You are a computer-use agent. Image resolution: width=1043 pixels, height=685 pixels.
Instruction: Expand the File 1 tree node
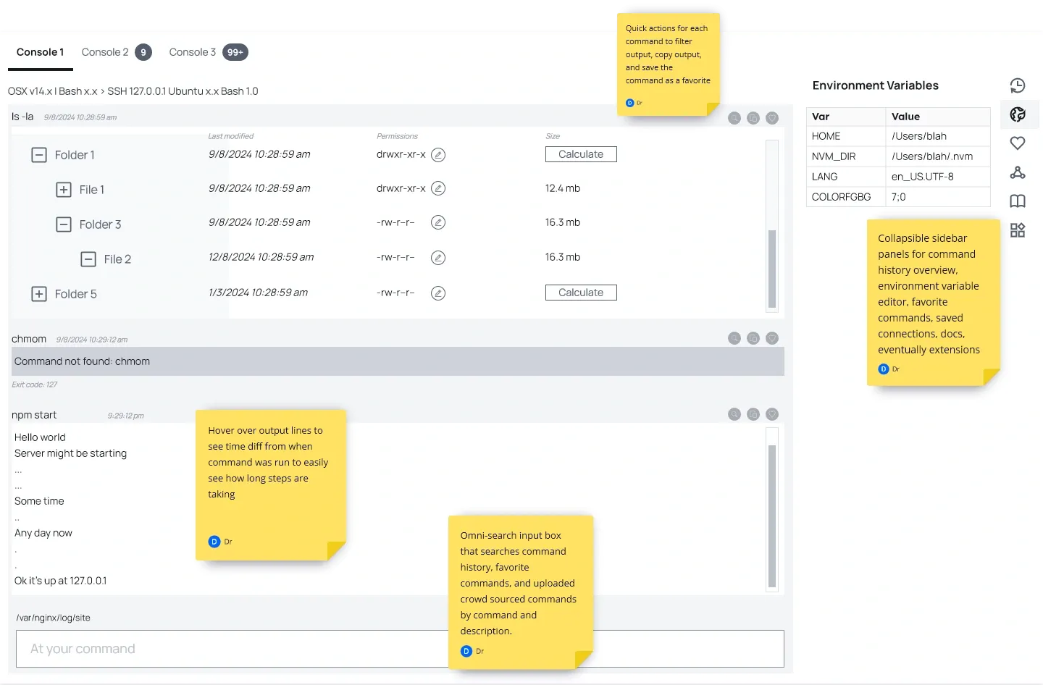pos(64,190)
